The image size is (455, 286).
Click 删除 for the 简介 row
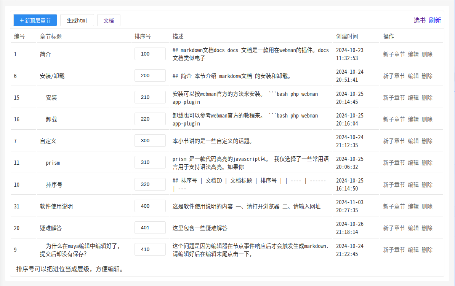point(427,54)
